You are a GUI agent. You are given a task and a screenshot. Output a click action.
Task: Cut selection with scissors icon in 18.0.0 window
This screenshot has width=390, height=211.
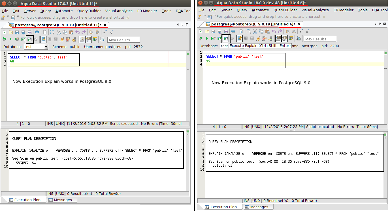click(x=255, y=31)
